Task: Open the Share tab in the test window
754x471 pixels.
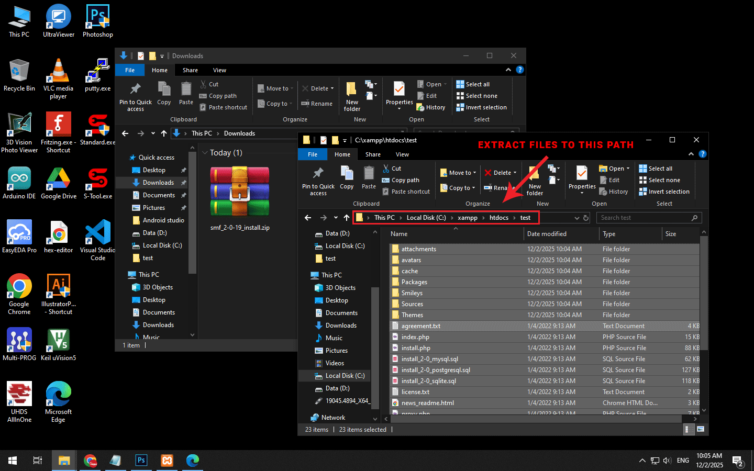Action: (x=373, y=154)
